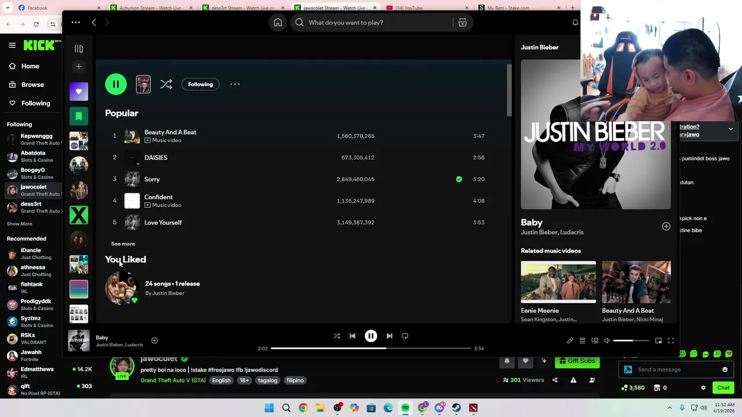Click Send a message chat field
The height and width of the screenshot is (417, 742).
pyautogui.click(x=675, y=370)
